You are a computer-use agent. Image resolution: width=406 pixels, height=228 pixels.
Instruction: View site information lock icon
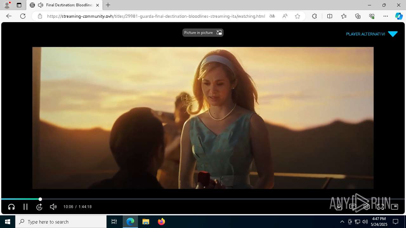coord(40,16)
